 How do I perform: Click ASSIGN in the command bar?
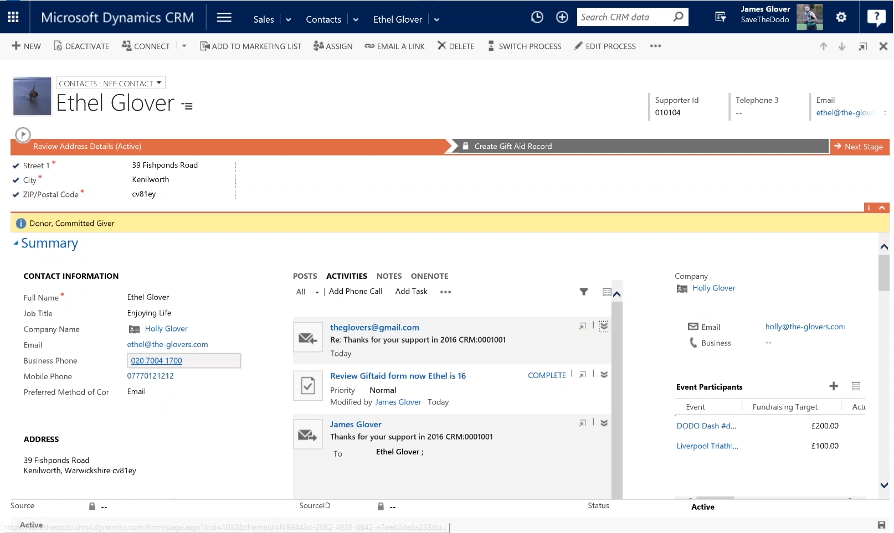[x=333, y=46]
